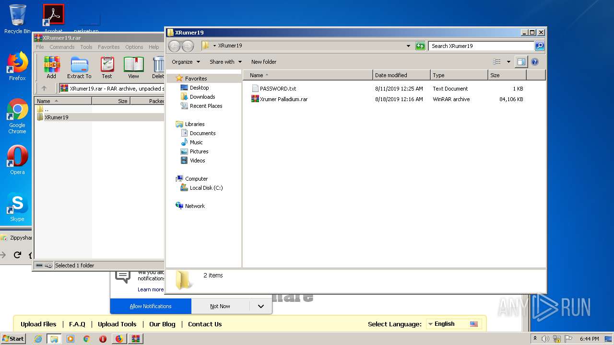
Task: Select Downloads in navigation pane
Action: tap(202, 97)
